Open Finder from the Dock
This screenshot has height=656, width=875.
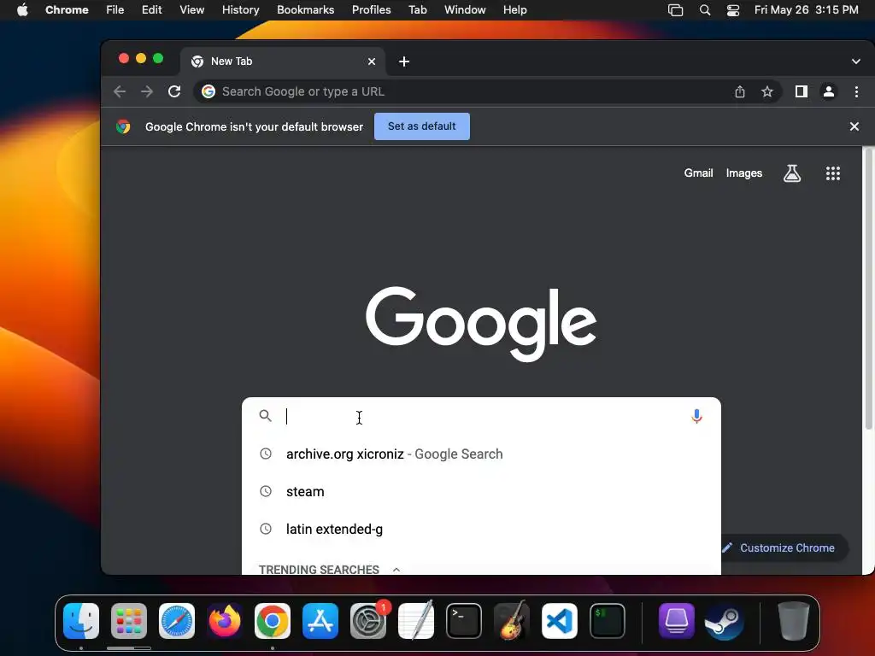(81, 621)
